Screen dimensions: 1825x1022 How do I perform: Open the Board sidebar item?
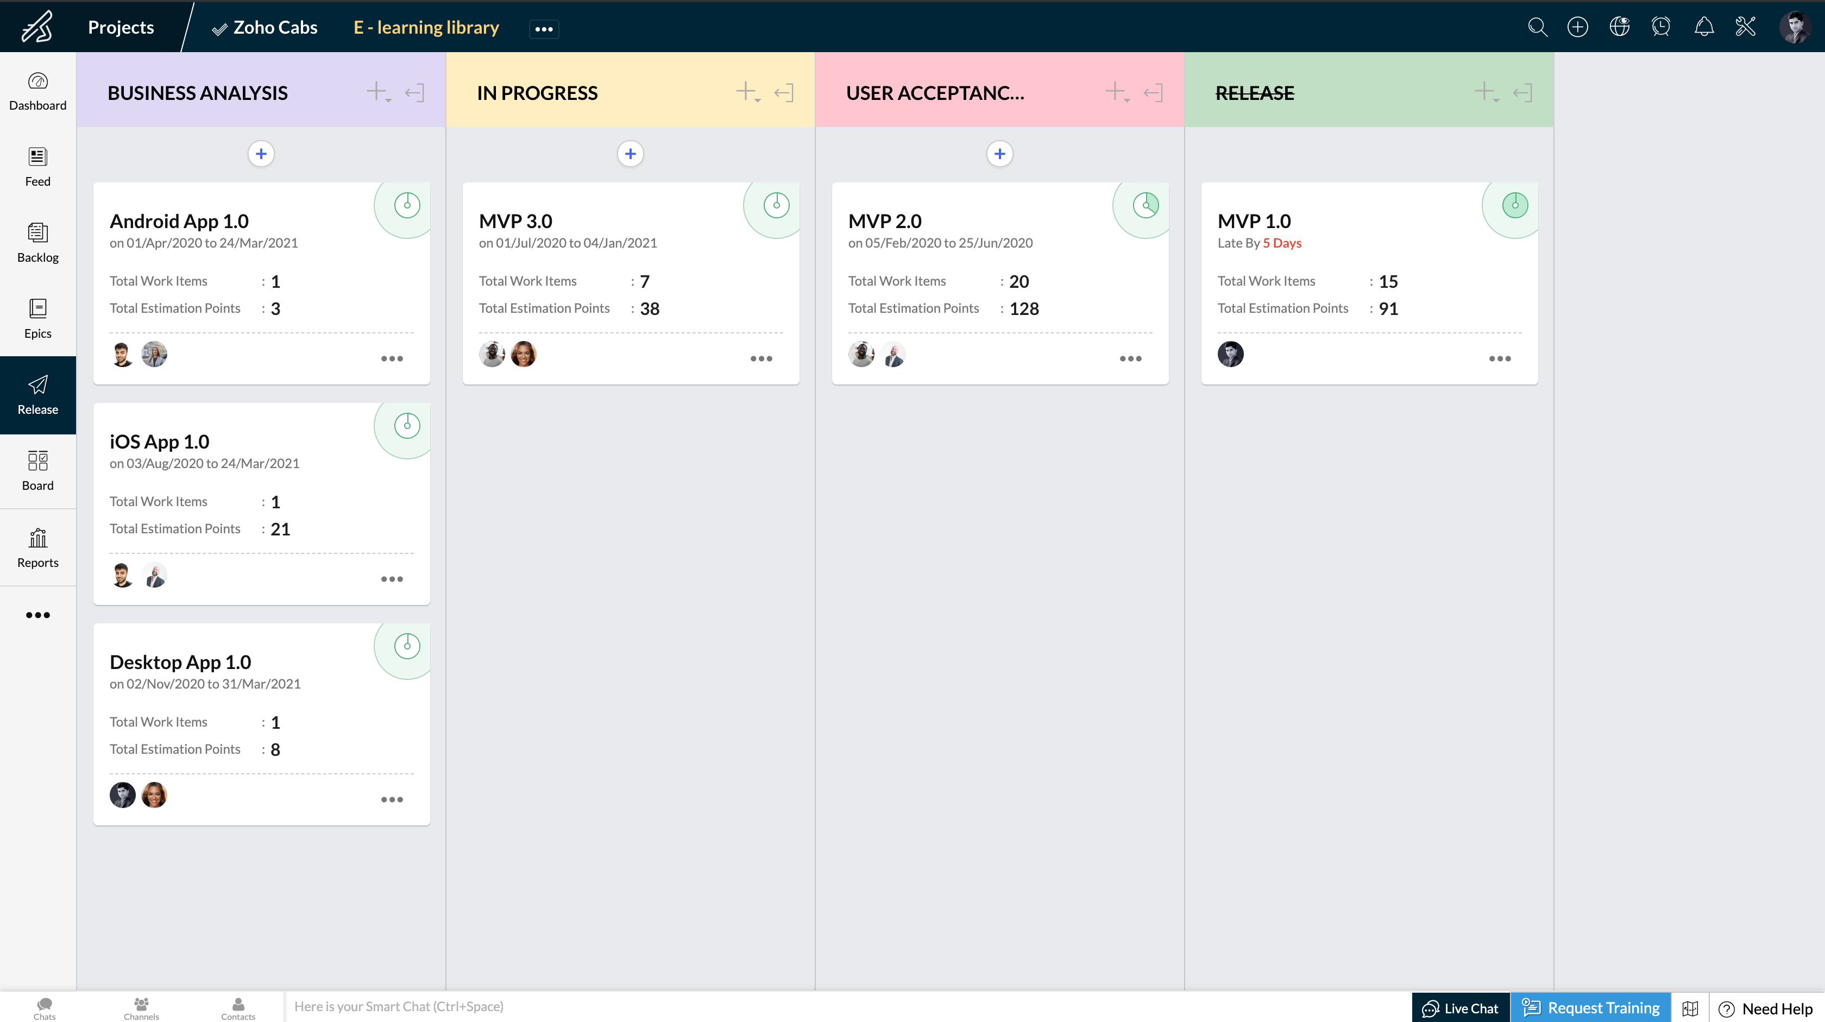coord(37,471)
